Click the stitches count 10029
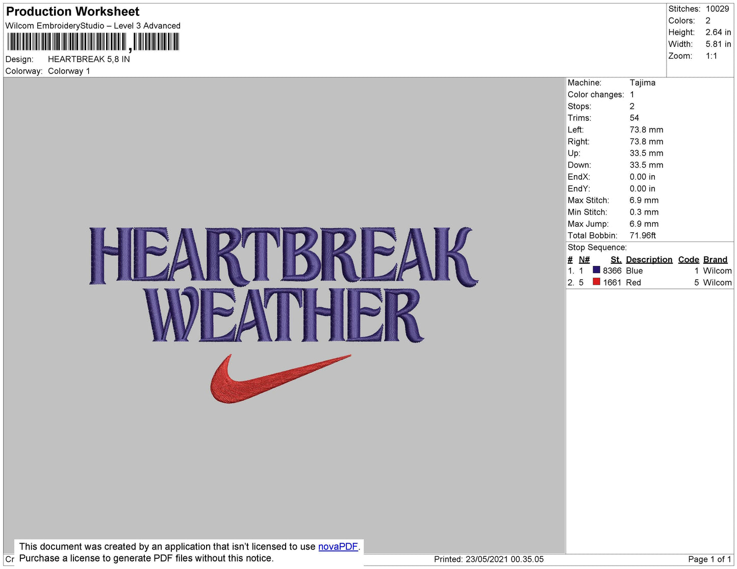This screenshot has height=569, width=737. [717, 9]
